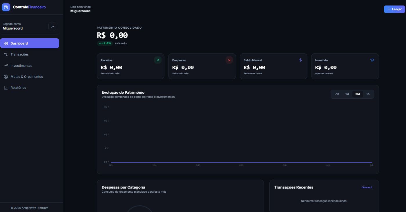Click the 'Evolução do Patrimônio' heading
The height and width of the screenshot is (212, 406).
click(123, 93)
